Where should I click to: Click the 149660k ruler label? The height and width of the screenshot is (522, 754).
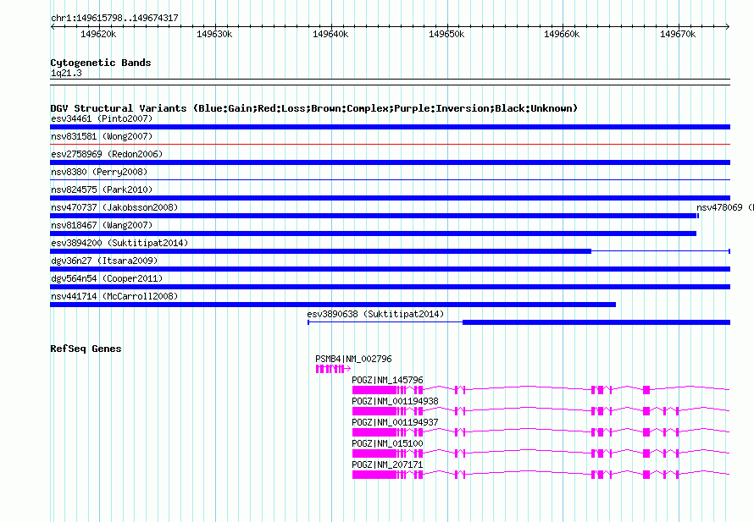click(562, 34)
